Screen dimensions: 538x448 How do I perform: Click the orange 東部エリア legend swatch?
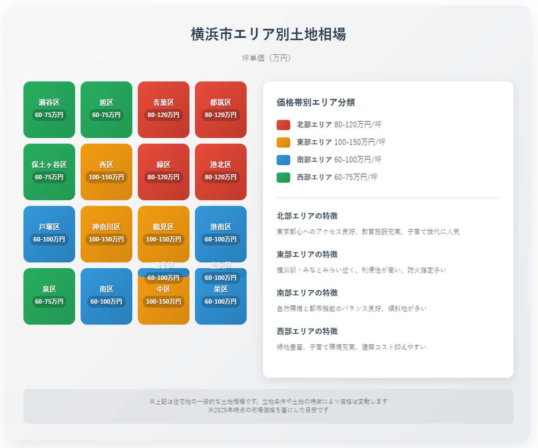click(x=283, y=142)
